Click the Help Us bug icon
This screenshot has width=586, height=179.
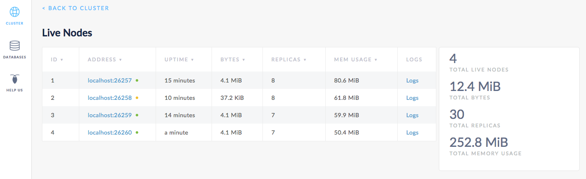pyautogui.click(x=14, y=79)
